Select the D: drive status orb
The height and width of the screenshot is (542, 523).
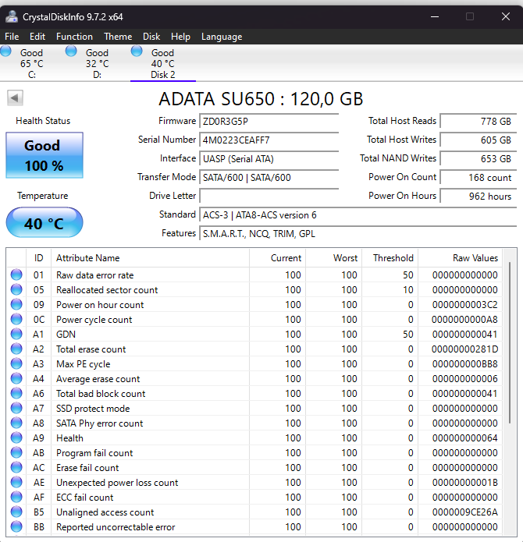(72, 51)
